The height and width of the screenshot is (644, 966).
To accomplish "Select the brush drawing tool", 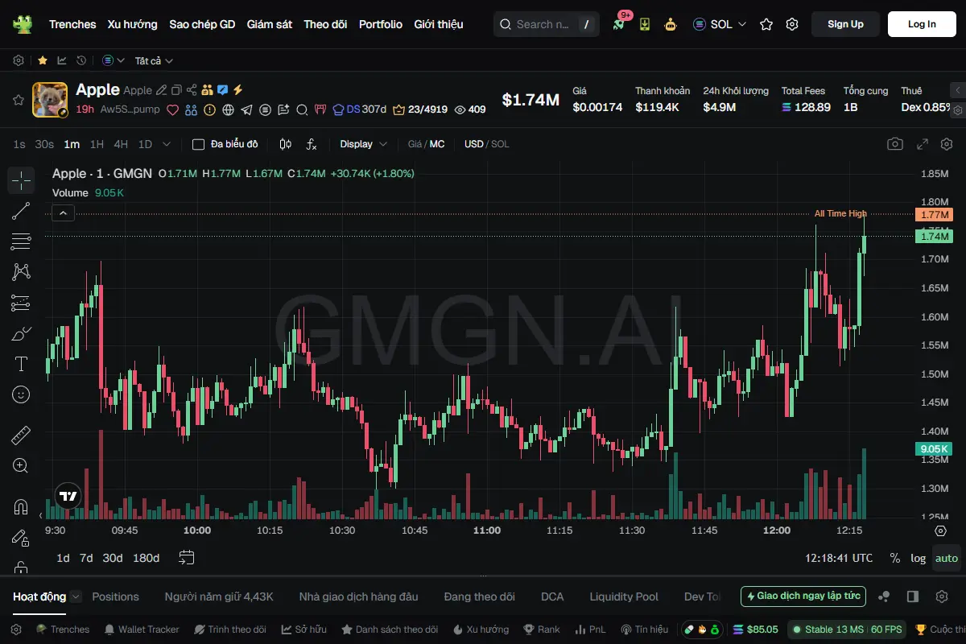I will [21, 333].
